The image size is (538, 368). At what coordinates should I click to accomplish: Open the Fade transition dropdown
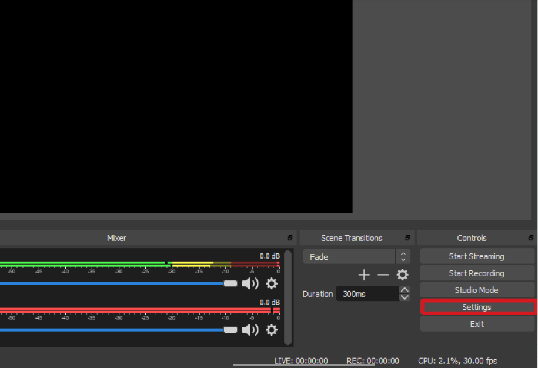tap(356, 257)
